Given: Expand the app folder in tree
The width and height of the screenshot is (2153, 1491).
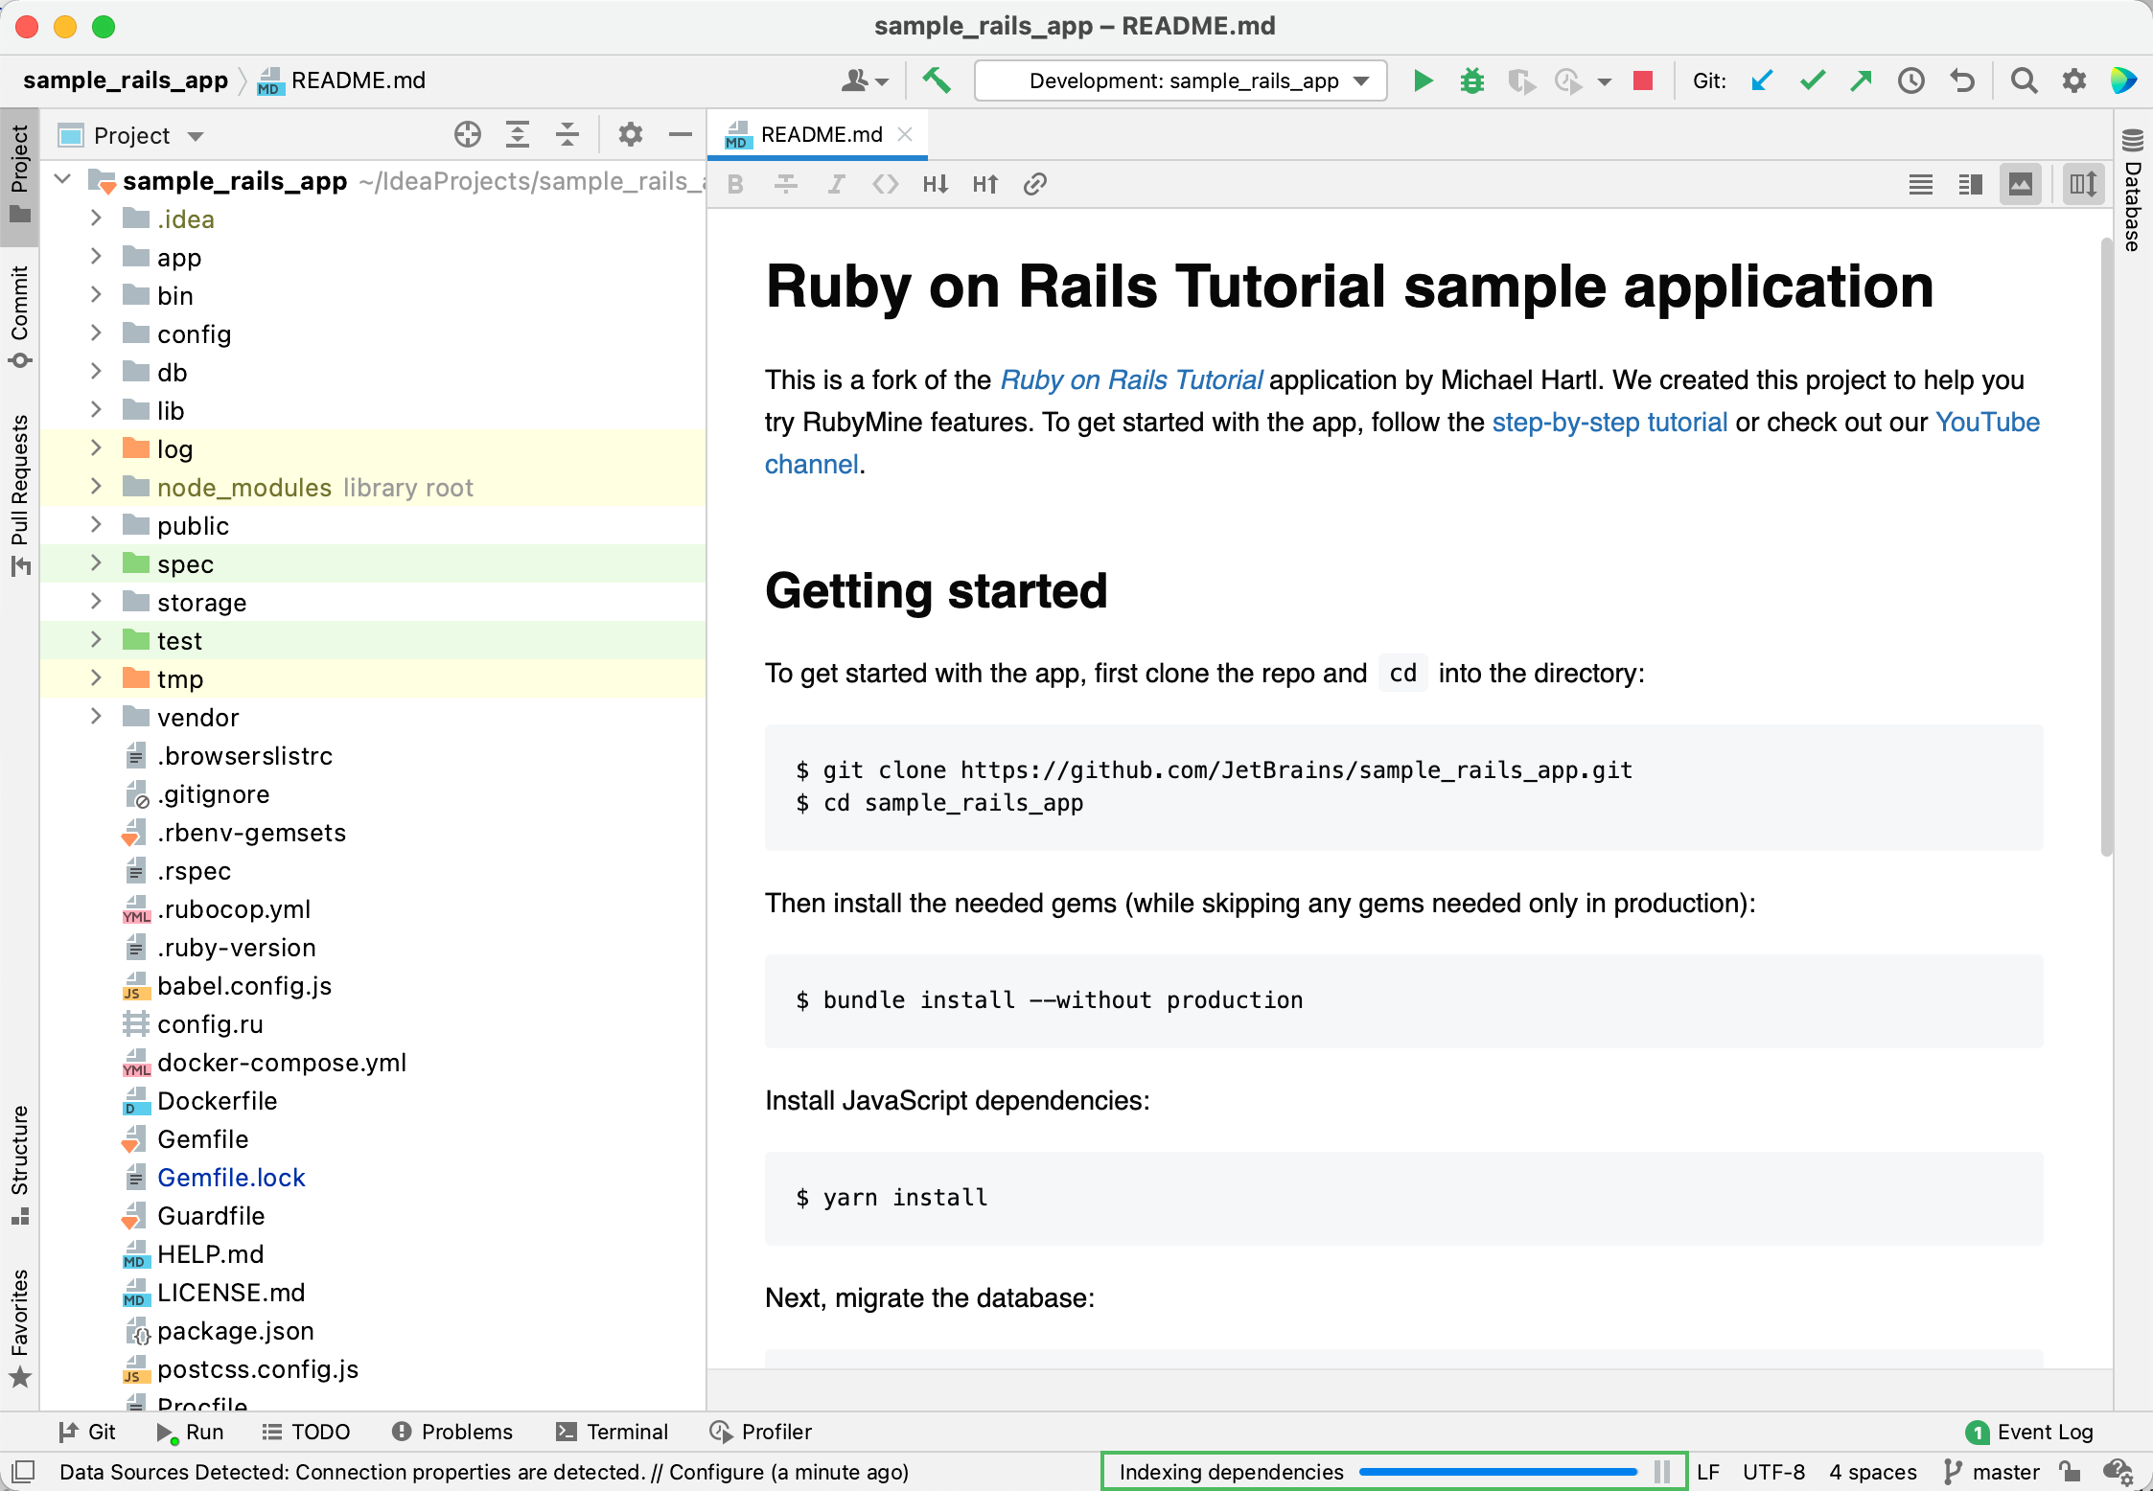Looking at the screenshot, I should coord(96,257).
